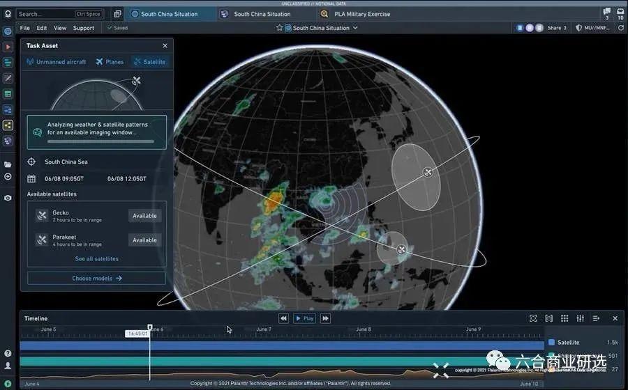Select the Planes asset tab
Screen dimensions: 628x390
[x=110, y=62]
